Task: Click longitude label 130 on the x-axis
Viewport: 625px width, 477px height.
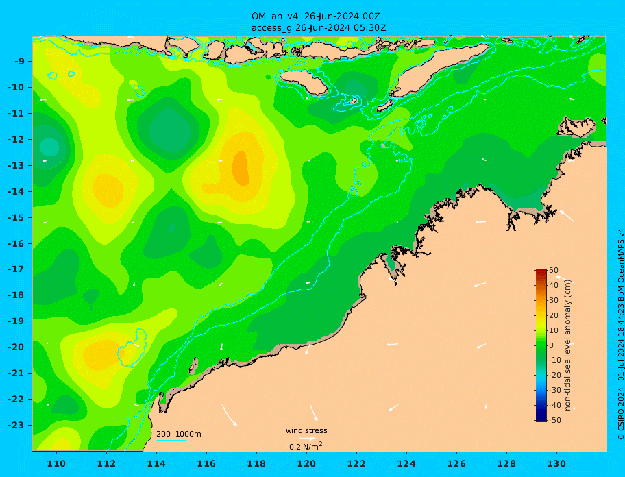Action: [x=556, y=464]
